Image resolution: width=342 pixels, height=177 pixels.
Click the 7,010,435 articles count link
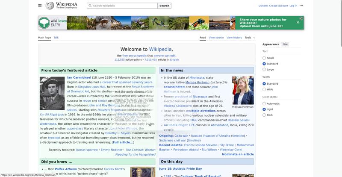[x=150, y=59]
